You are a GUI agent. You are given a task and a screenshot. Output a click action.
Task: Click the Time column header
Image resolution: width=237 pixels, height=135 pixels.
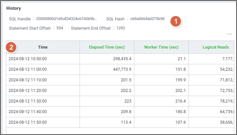pos(43,47)
